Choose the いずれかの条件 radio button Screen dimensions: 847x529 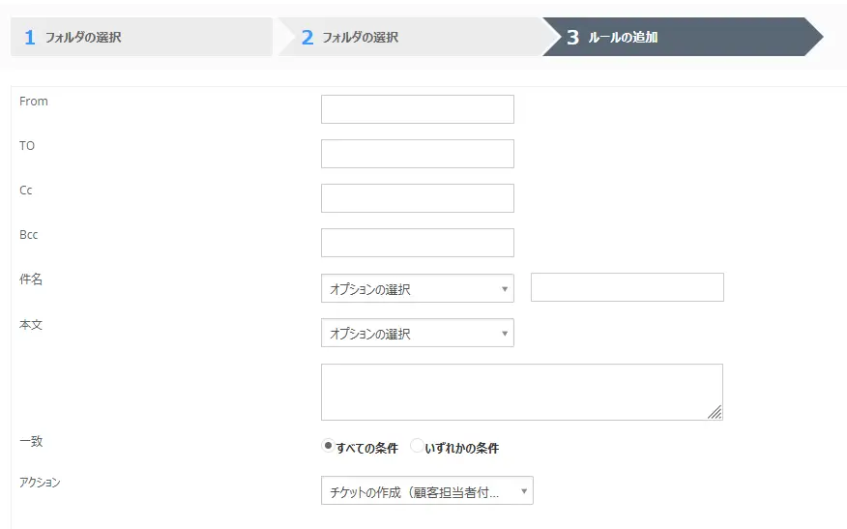point(417,446)
